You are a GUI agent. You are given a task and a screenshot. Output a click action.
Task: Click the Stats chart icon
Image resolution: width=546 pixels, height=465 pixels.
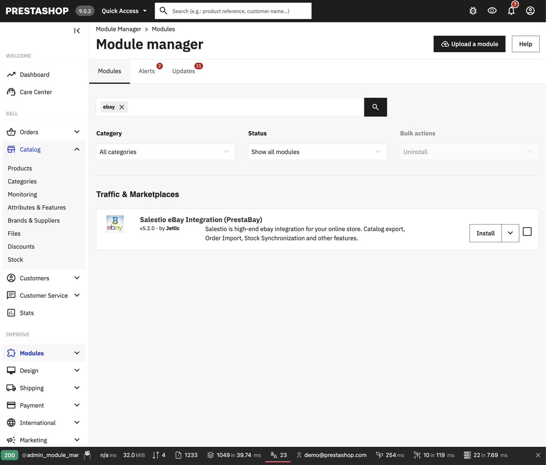coord(11,313)
